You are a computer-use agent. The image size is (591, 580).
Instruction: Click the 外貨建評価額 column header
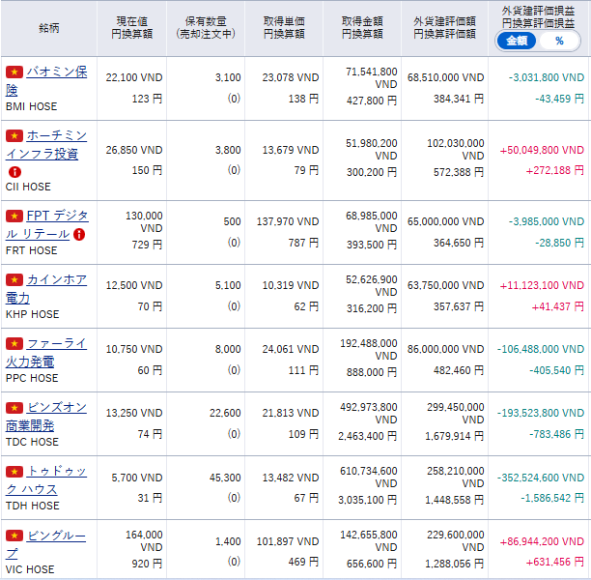click(444, 27)
